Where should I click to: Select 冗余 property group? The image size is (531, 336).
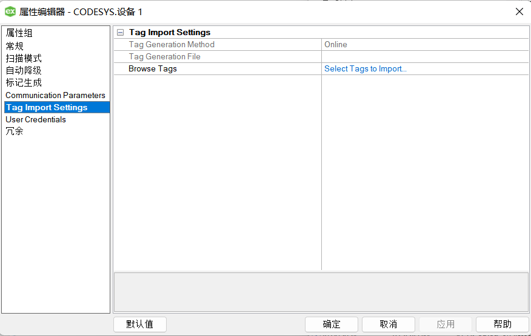pyautogui.click(x=15, y=131)
